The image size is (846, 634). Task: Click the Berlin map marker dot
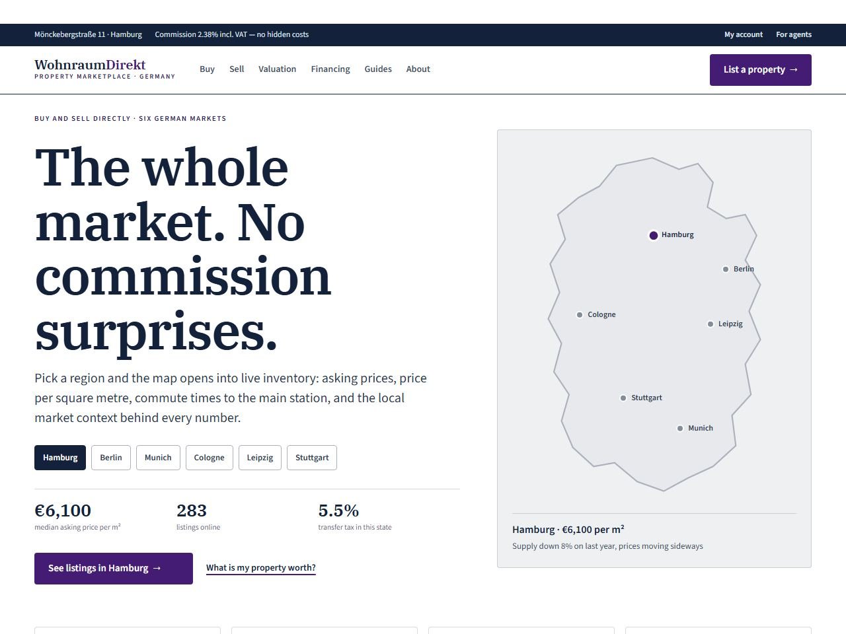pyautogui.click(x=726, y=269)
